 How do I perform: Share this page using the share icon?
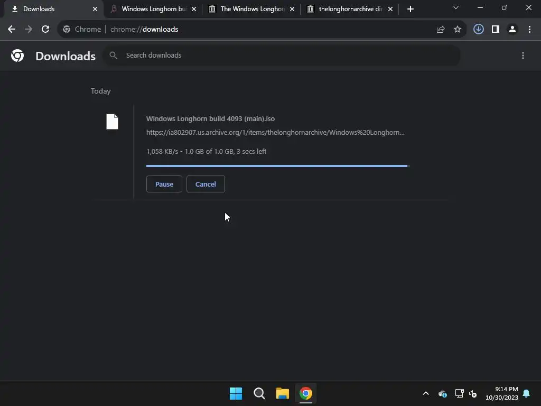click(x=441, y=30)
